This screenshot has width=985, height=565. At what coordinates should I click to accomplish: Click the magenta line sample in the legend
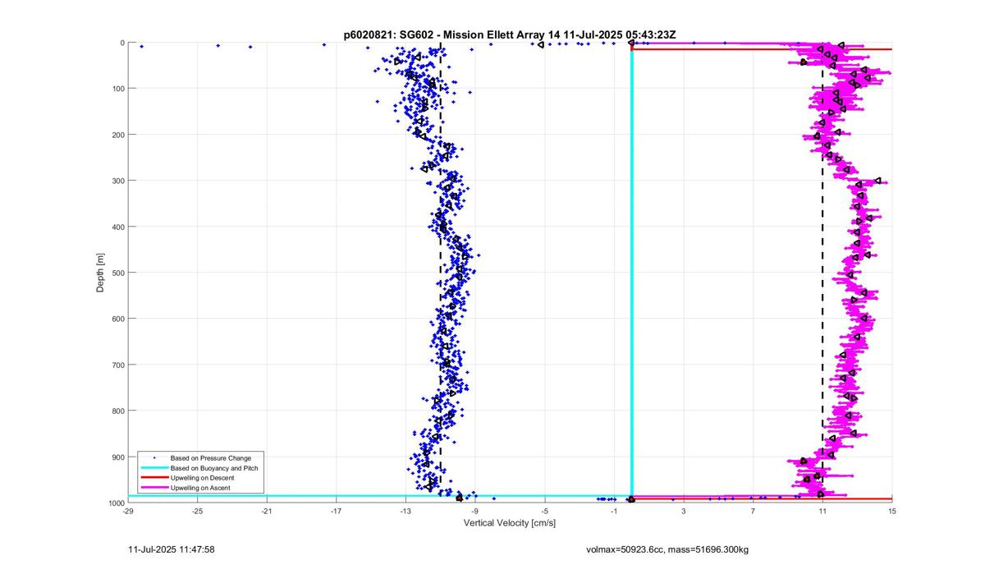153,488
